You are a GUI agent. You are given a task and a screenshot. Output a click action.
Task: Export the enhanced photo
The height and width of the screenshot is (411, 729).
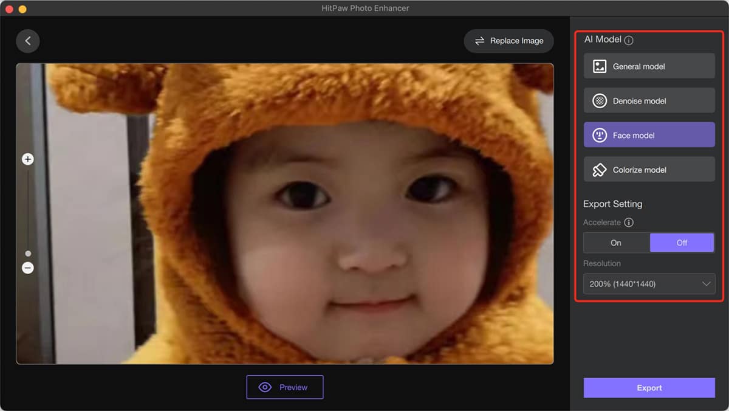click(x=649, y=387)
